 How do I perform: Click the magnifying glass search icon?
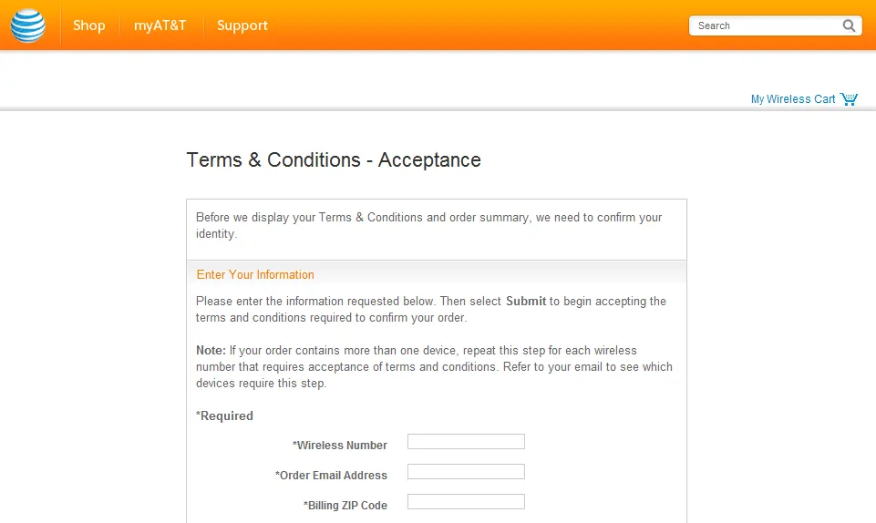(x=849, y=26)
